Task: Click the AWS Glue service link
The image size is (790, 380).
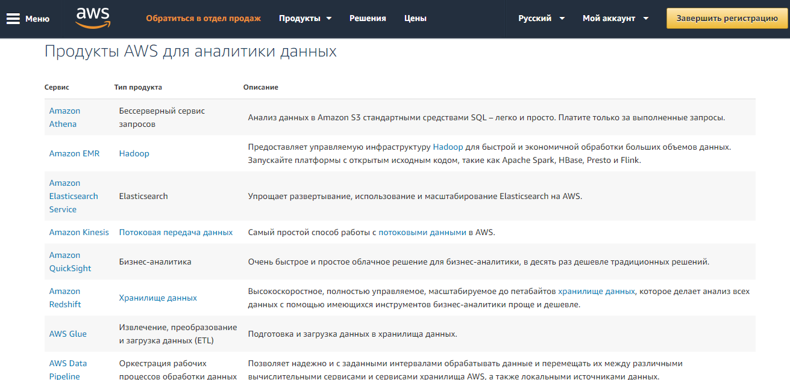Action: (67, 334)
